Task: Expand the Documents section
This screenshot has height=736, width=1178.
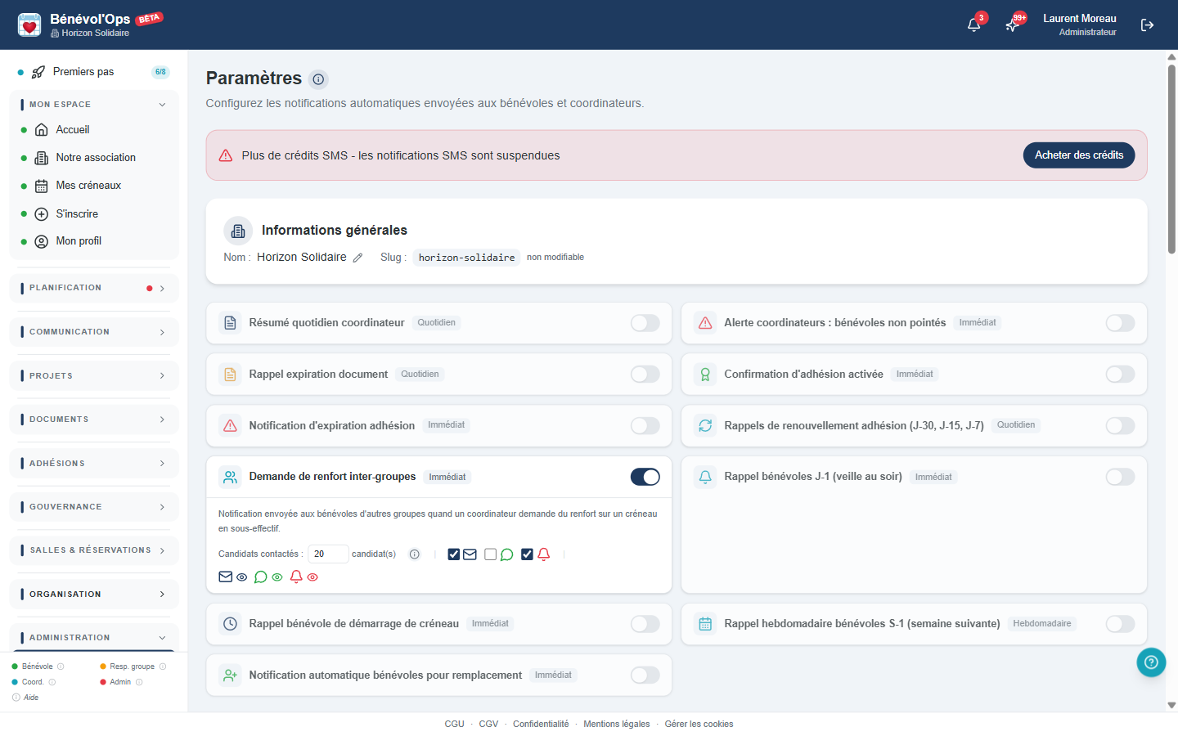Action: [94, 420]
